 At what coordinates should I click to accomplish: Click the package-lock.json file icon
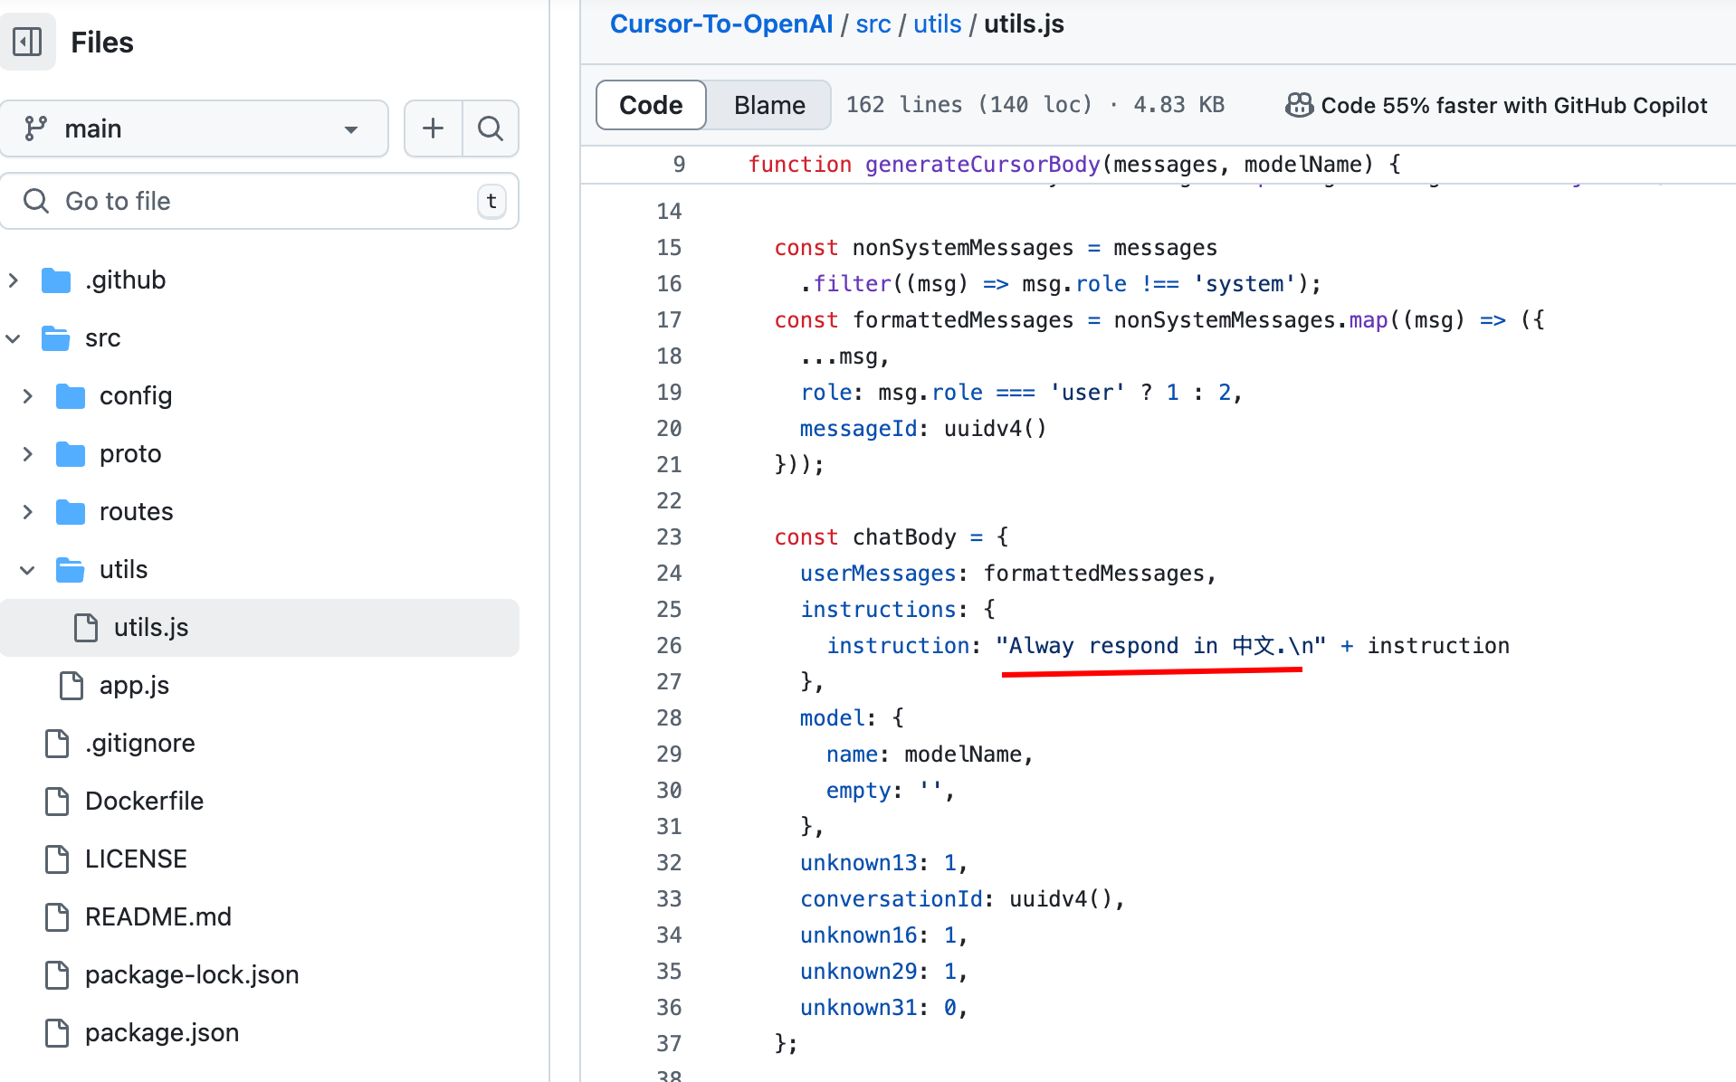click(x=57, y=975)
